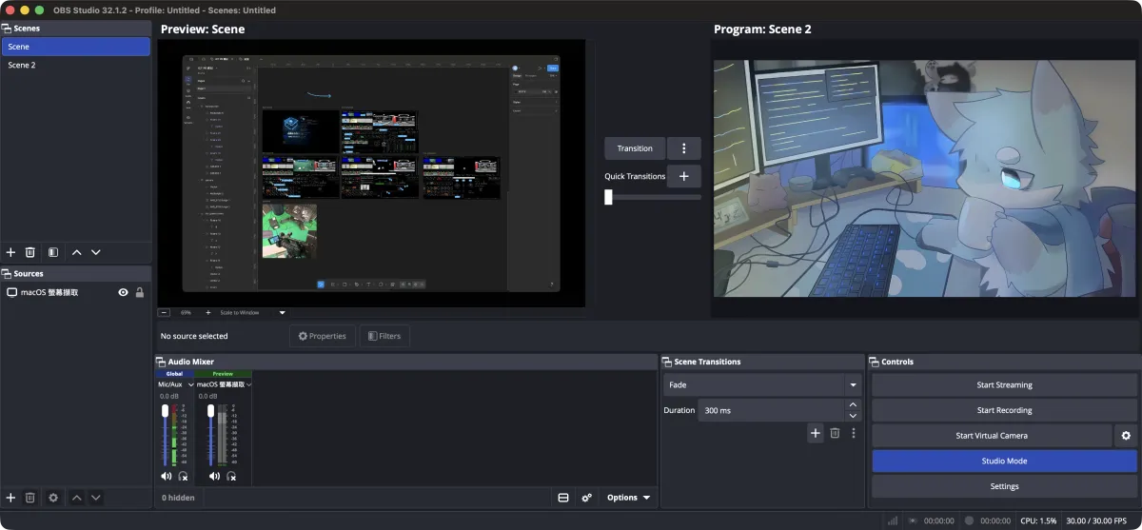
Task: Move source up in Sources toolbar
Action: click(x=77, y=498)
